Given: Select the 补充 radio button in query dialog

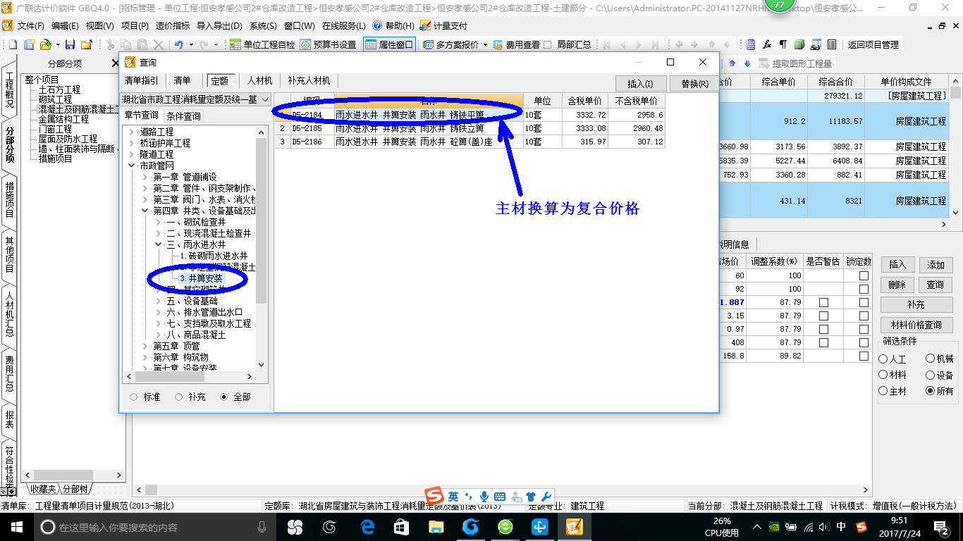Looking at the screenshot, I should point(179,397).
